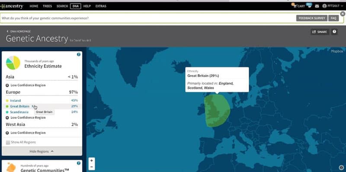
Task: Select the Great Britain region row
Action: coord(42,106)
